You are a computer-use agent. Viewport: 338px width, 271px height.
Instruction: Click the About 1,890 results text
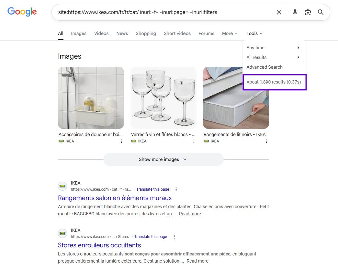[274, 82]
